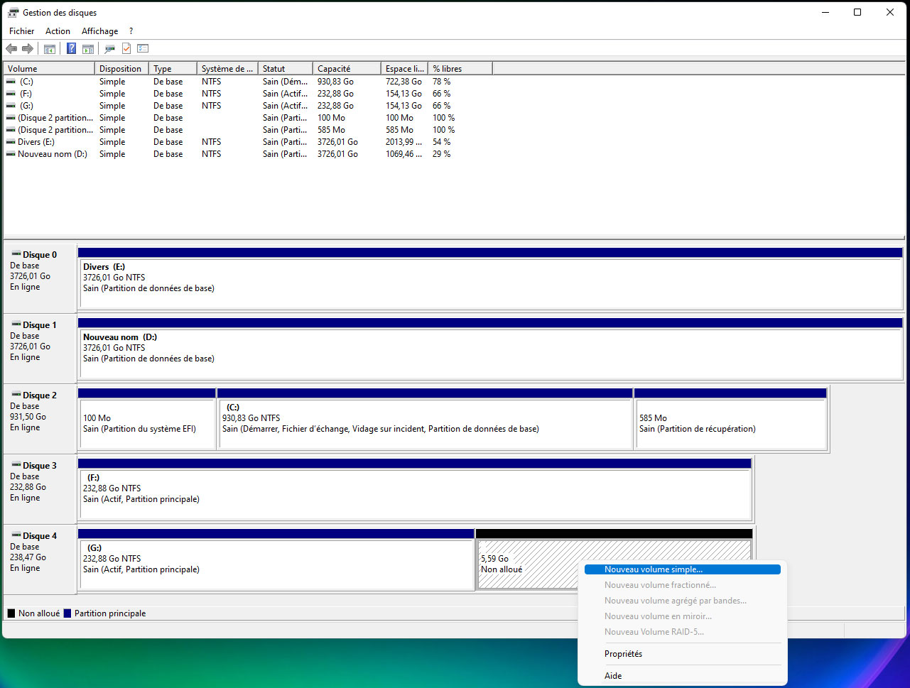
Task: Toggle the action pane toolbar icon
Action: tap(88, 48)
